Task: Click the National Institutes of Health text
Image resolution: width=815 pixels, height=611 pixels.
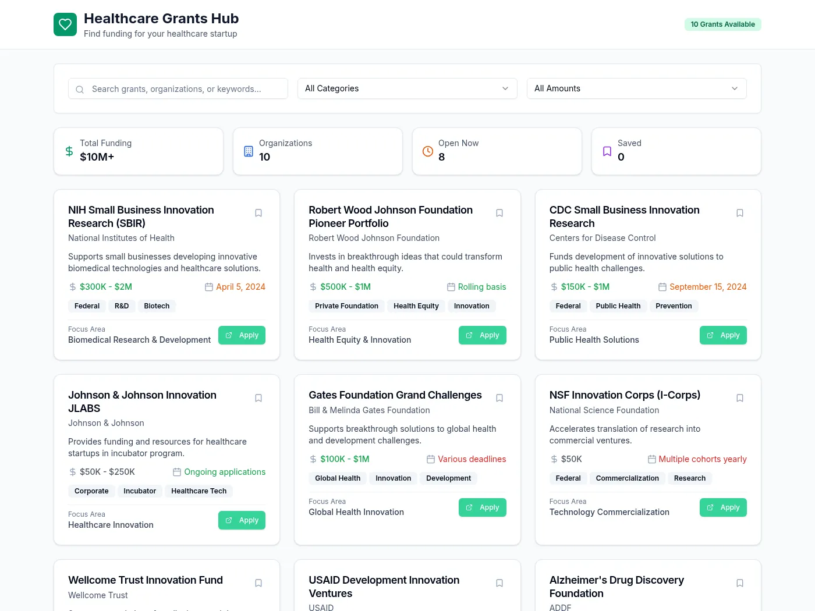Action: tap(121, 238)
